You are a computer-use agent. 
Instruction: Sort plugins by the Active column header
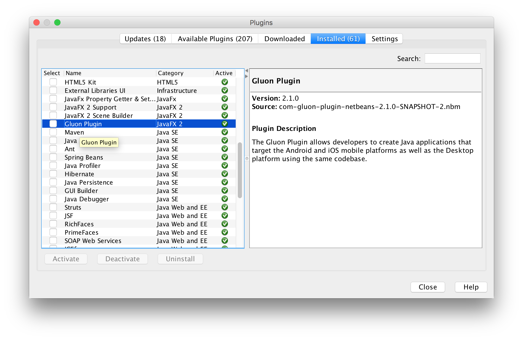[224, 73]
